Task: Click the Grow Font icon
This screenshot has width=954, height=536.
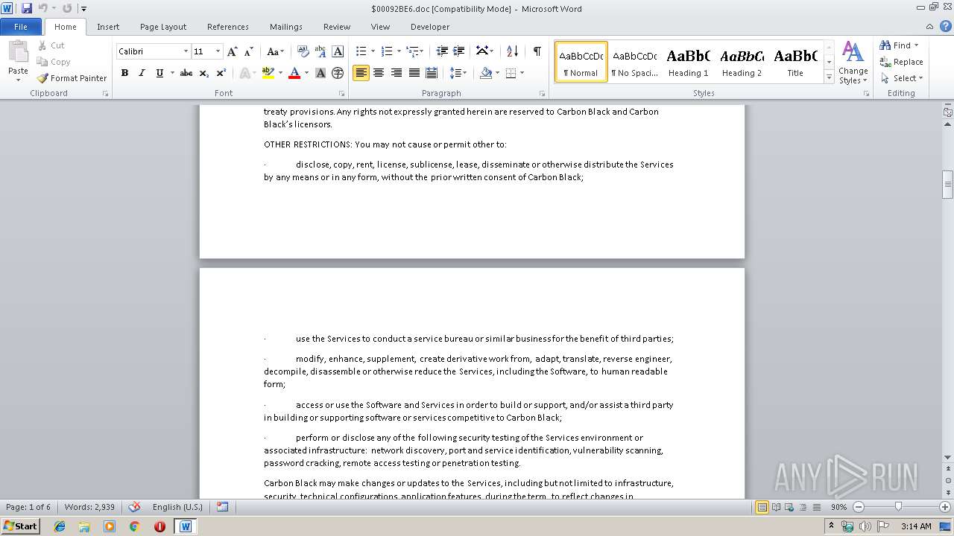Action: tap(233, 51)
